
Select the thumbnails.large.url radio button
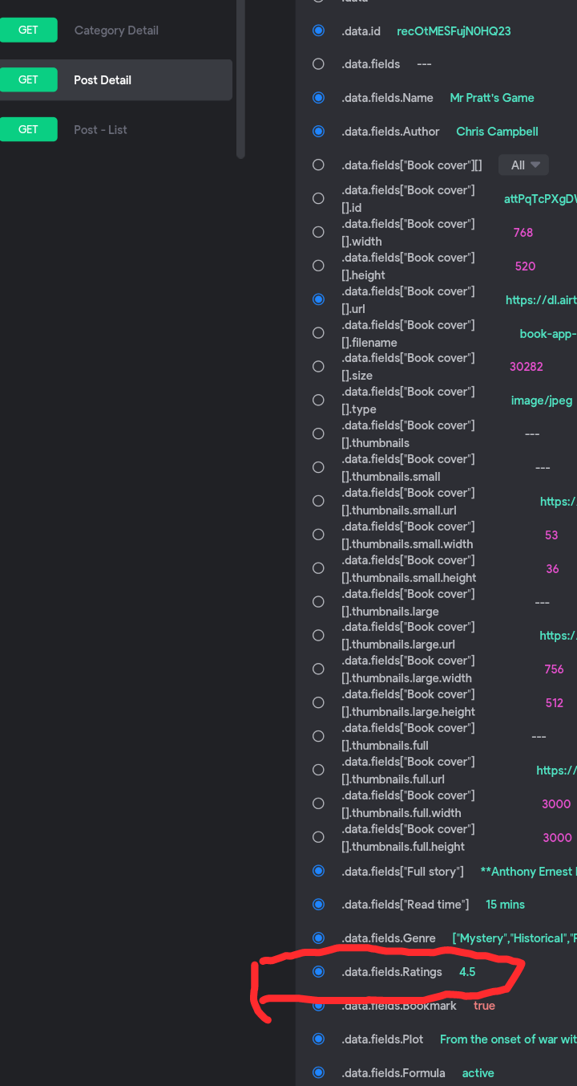(318, 635)
